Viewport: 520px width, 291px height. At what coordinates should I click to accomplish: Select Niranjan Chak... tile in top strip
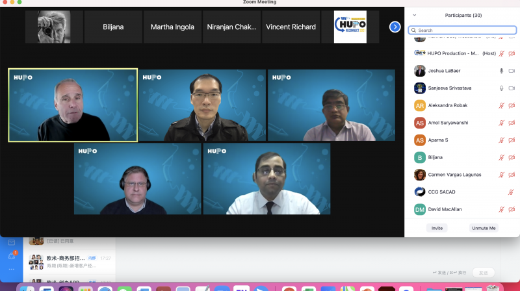pos(231,27)
